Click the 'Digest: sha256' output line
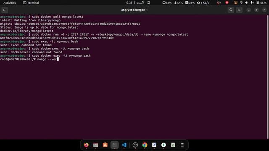This screenshot has width=269, height=151. 70,24
